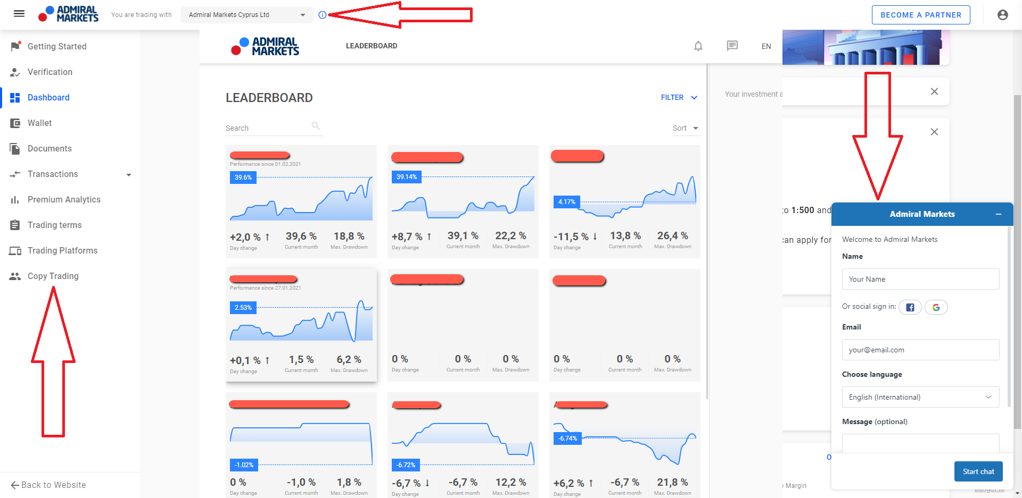The image size is (1022, 498).
Task: Click the Transactions arrows icon
Action: pos(15,174)
